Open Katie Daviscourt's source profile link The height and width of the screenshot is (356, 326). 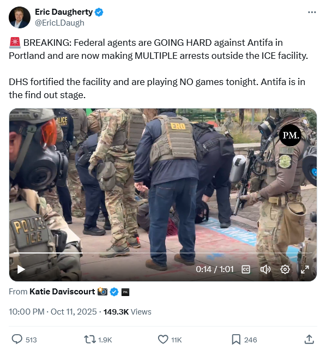click(x=62, y=292)
